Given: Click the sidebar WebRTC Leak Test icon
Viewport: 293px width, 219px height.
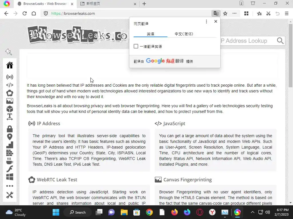Looking at the screenshot, I should point(10,93).
